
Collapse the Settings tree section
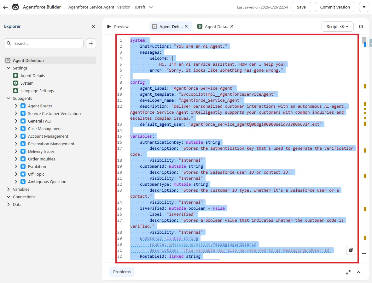pyautogui.click(x=9, y=68)
